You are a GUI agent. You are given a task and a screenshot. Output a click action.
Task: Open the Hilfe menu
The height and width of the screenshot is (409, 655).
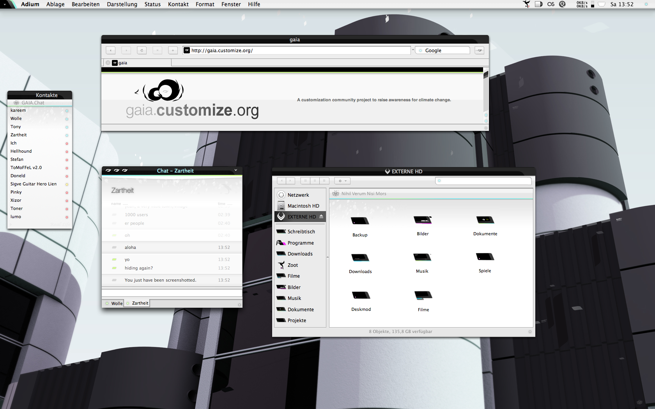254,4
